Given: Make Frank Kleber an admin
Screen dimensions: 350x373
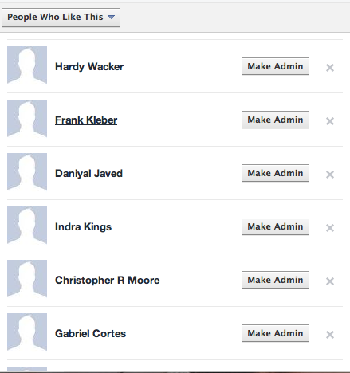Looking at the screenshot, I should click(x=275, y=120).
